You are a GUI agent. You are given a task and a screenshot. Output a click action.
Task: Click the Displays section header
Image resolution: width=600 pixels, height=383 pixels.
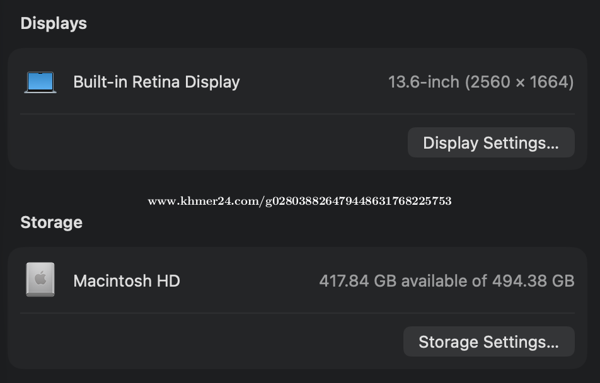point(53,23)
